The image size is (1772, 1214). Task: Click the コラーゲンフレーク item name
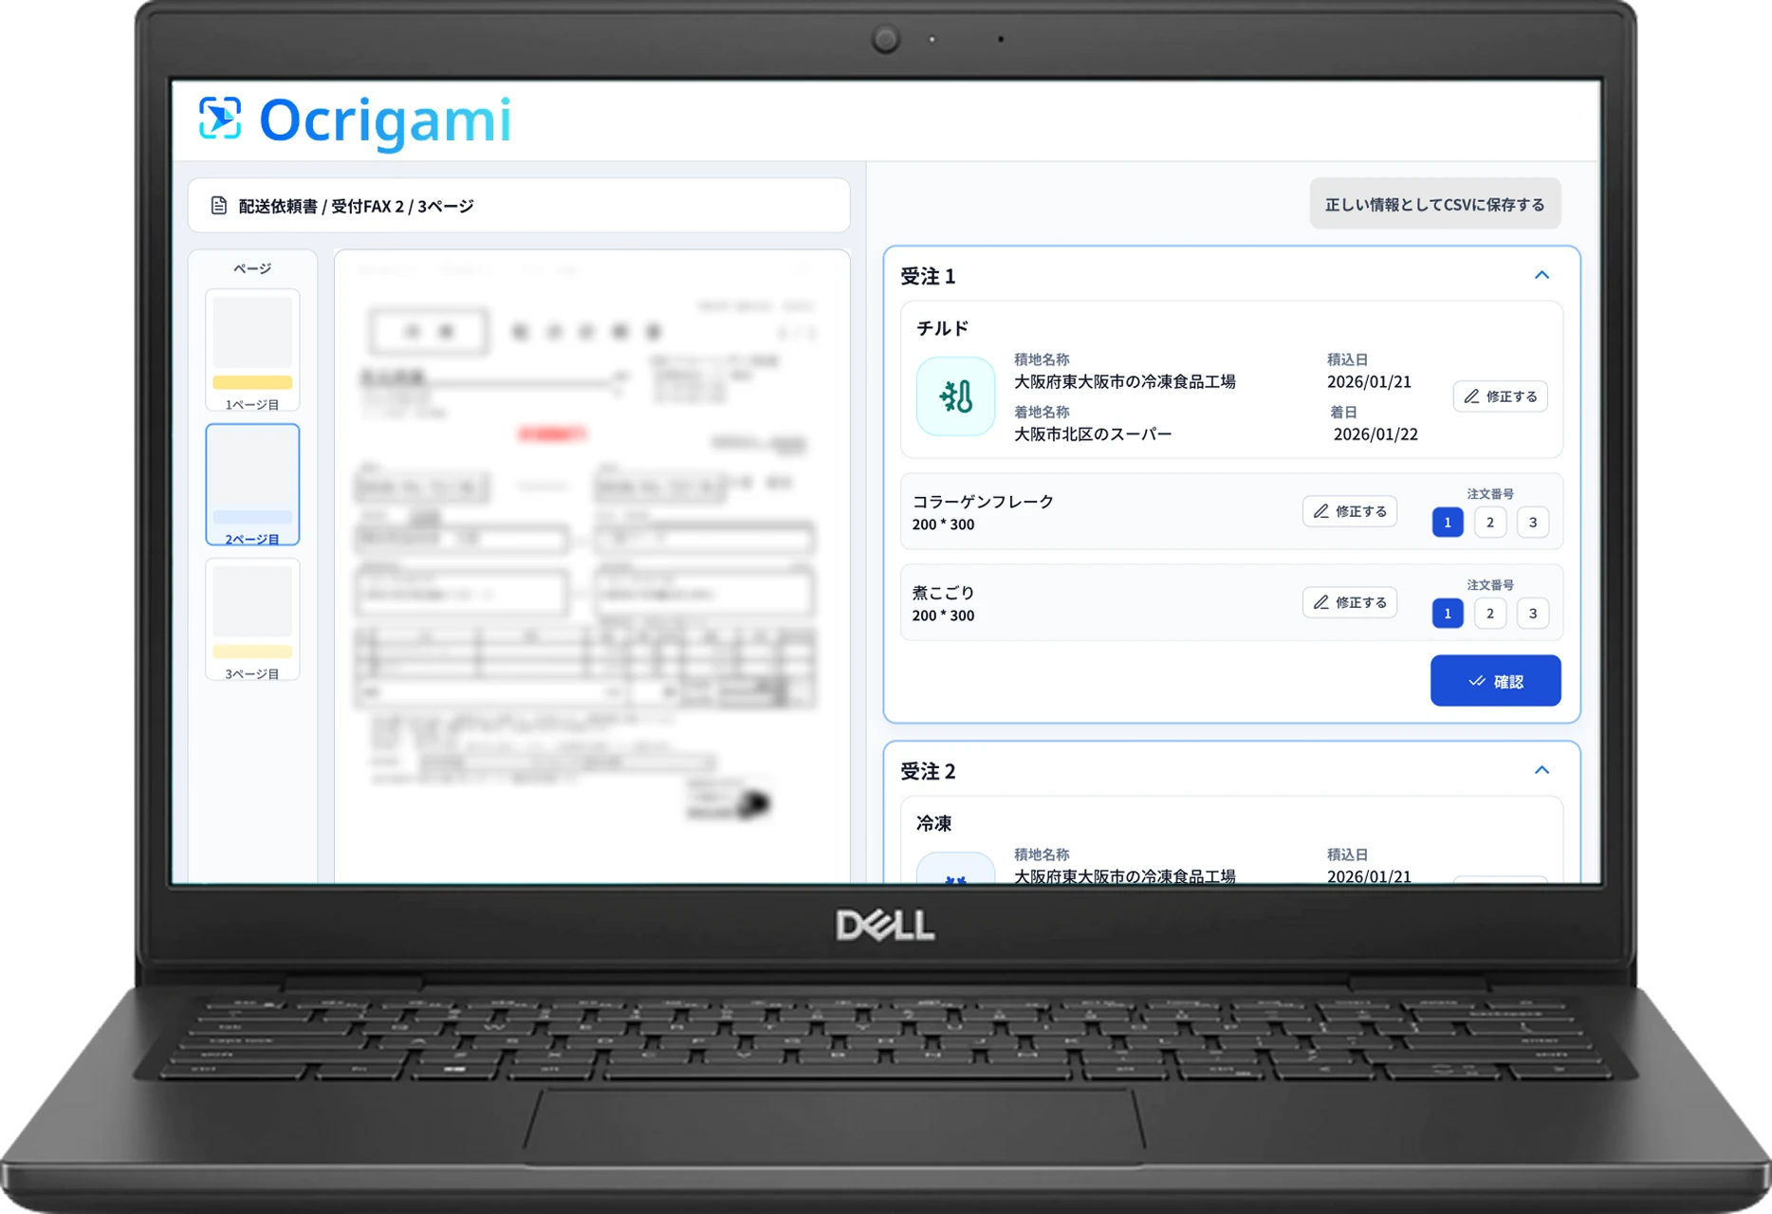pyautogui.click(x=983, y=502)
